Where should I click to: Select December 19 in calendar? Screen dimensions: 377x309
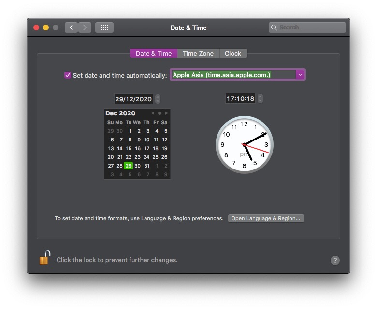[x=164, y=148]
